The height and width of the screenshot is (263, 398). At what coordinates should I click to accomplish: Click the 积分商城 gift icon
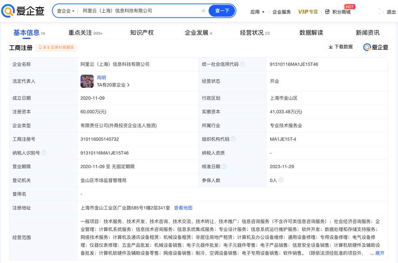tap(327, 12)
